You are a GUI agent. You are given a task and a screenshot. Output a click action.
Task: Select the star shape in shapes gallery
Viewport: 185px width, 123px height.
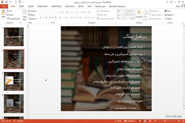132,18
